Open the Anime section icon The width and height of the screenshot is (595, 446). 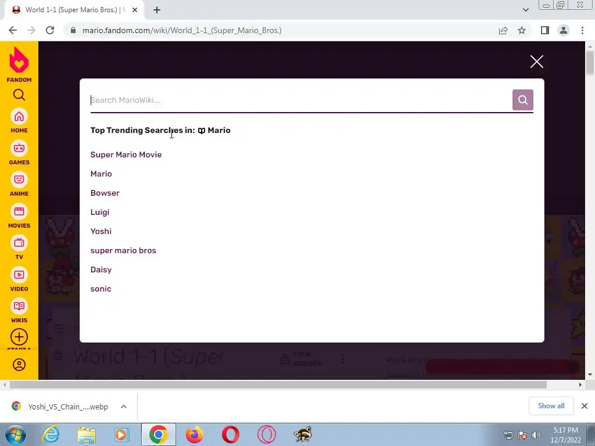pos(19,180)
